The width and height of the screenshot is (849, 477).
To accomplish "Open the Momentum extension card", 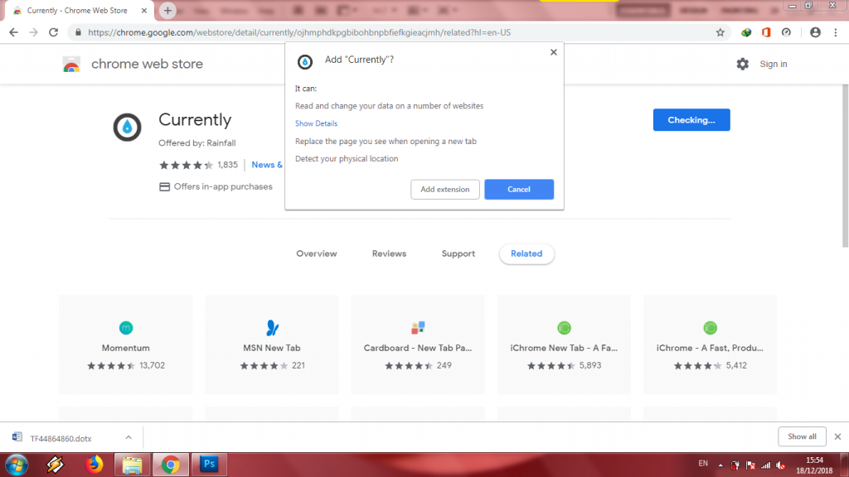I will 126,344.
